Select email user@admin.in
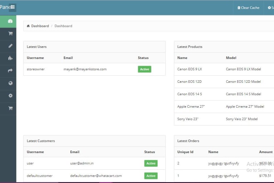 click(x=82, y=163)
